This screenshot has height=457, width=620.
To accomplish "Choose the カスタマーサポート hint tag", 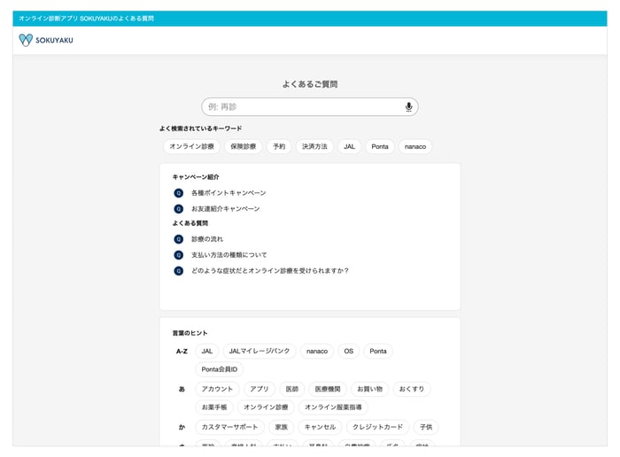I will coord(229,427).
